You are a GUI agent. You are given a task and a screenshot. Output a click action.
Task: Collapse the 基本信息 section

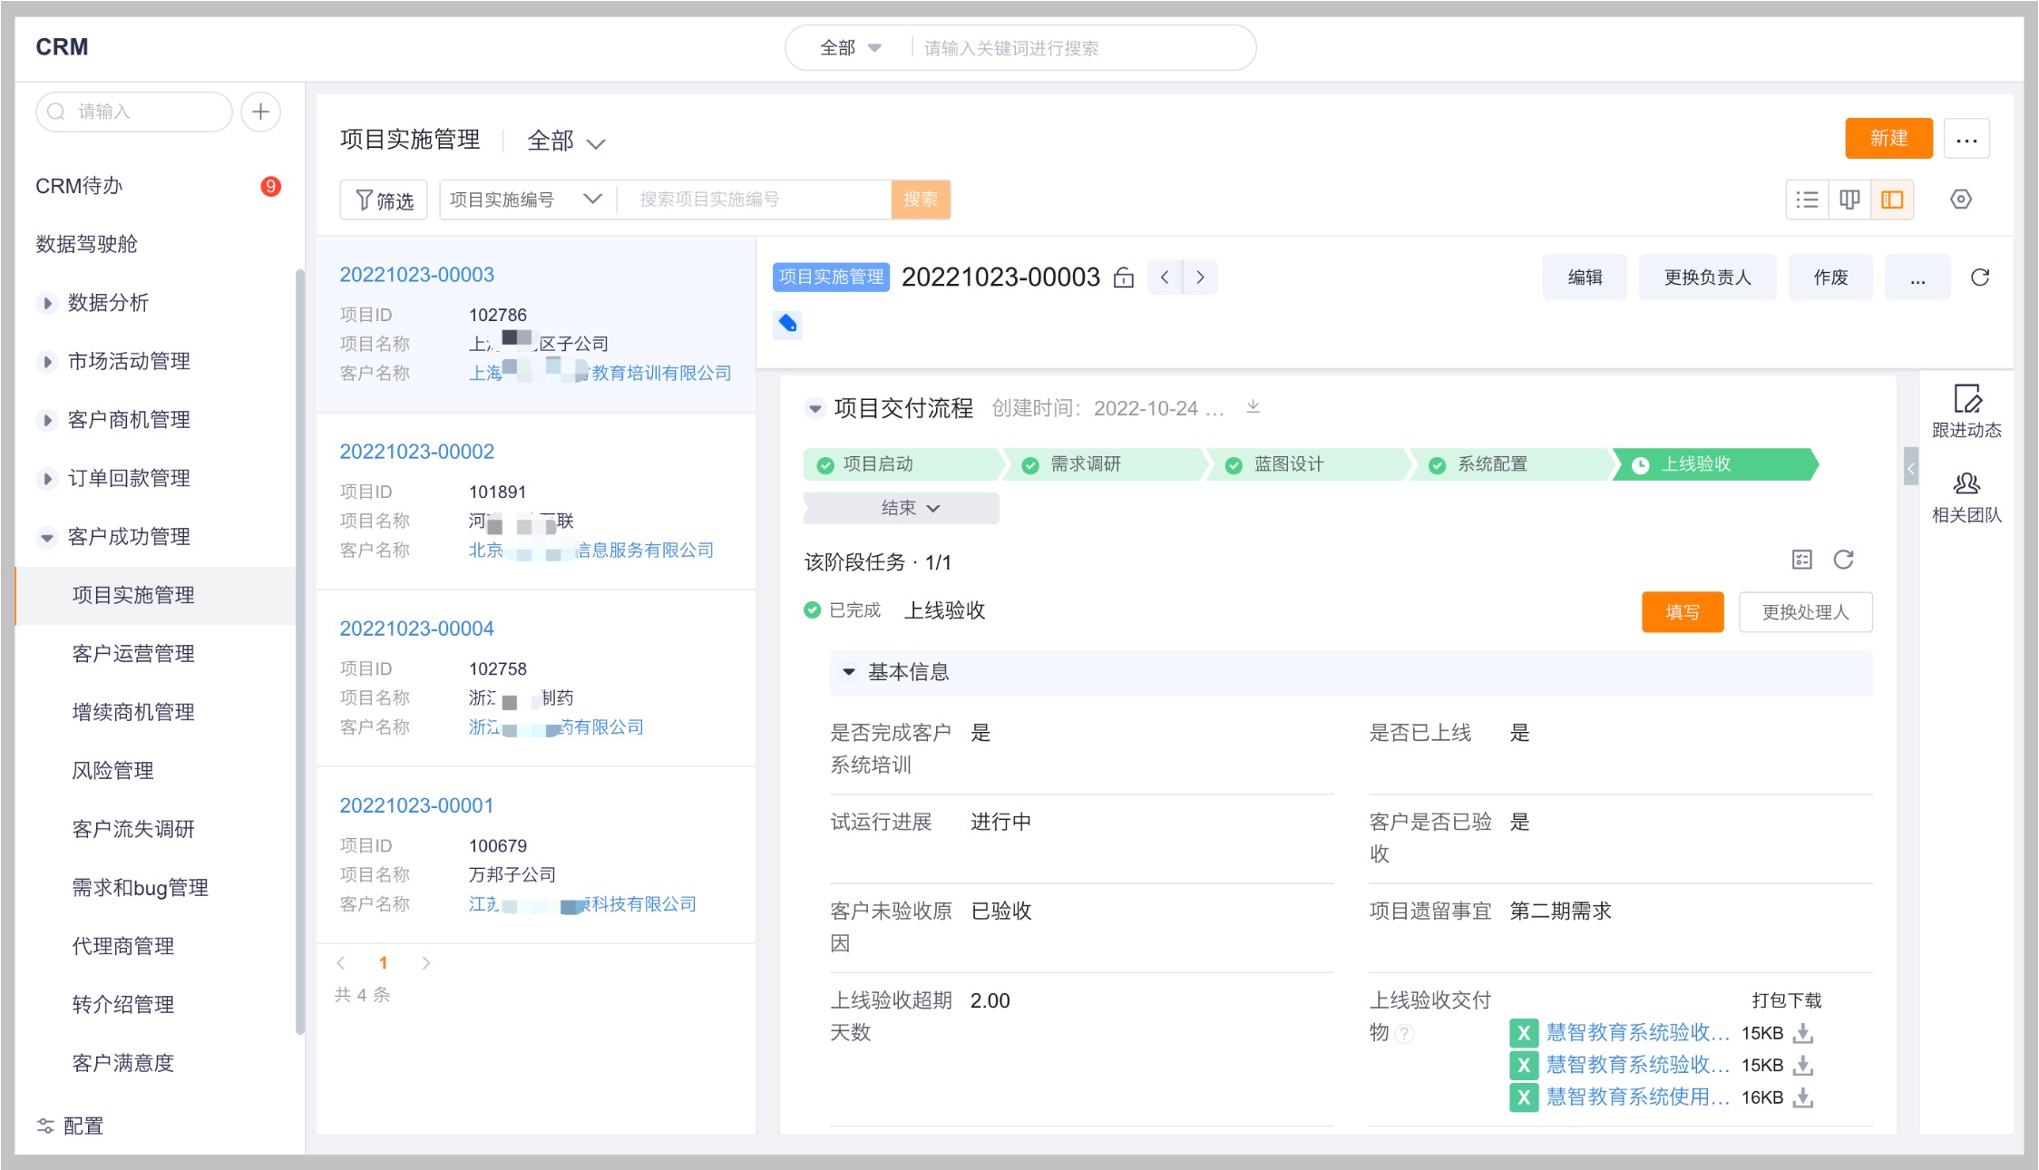pos(849,672)
